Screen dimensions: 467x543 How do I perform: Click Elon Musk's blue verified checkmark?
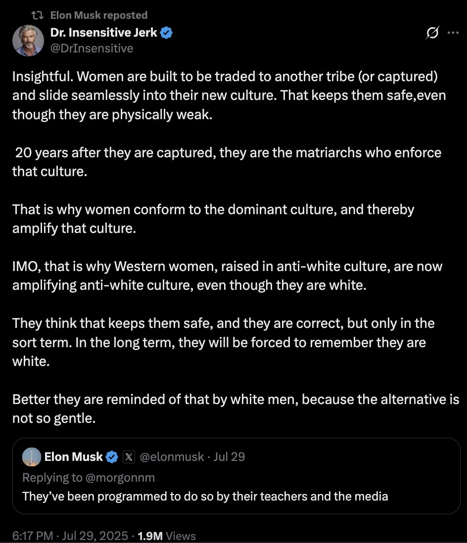[x=112, y=456]
